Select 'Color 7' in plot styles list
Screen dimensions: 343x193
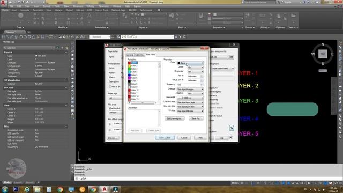(x=134, y=81)
